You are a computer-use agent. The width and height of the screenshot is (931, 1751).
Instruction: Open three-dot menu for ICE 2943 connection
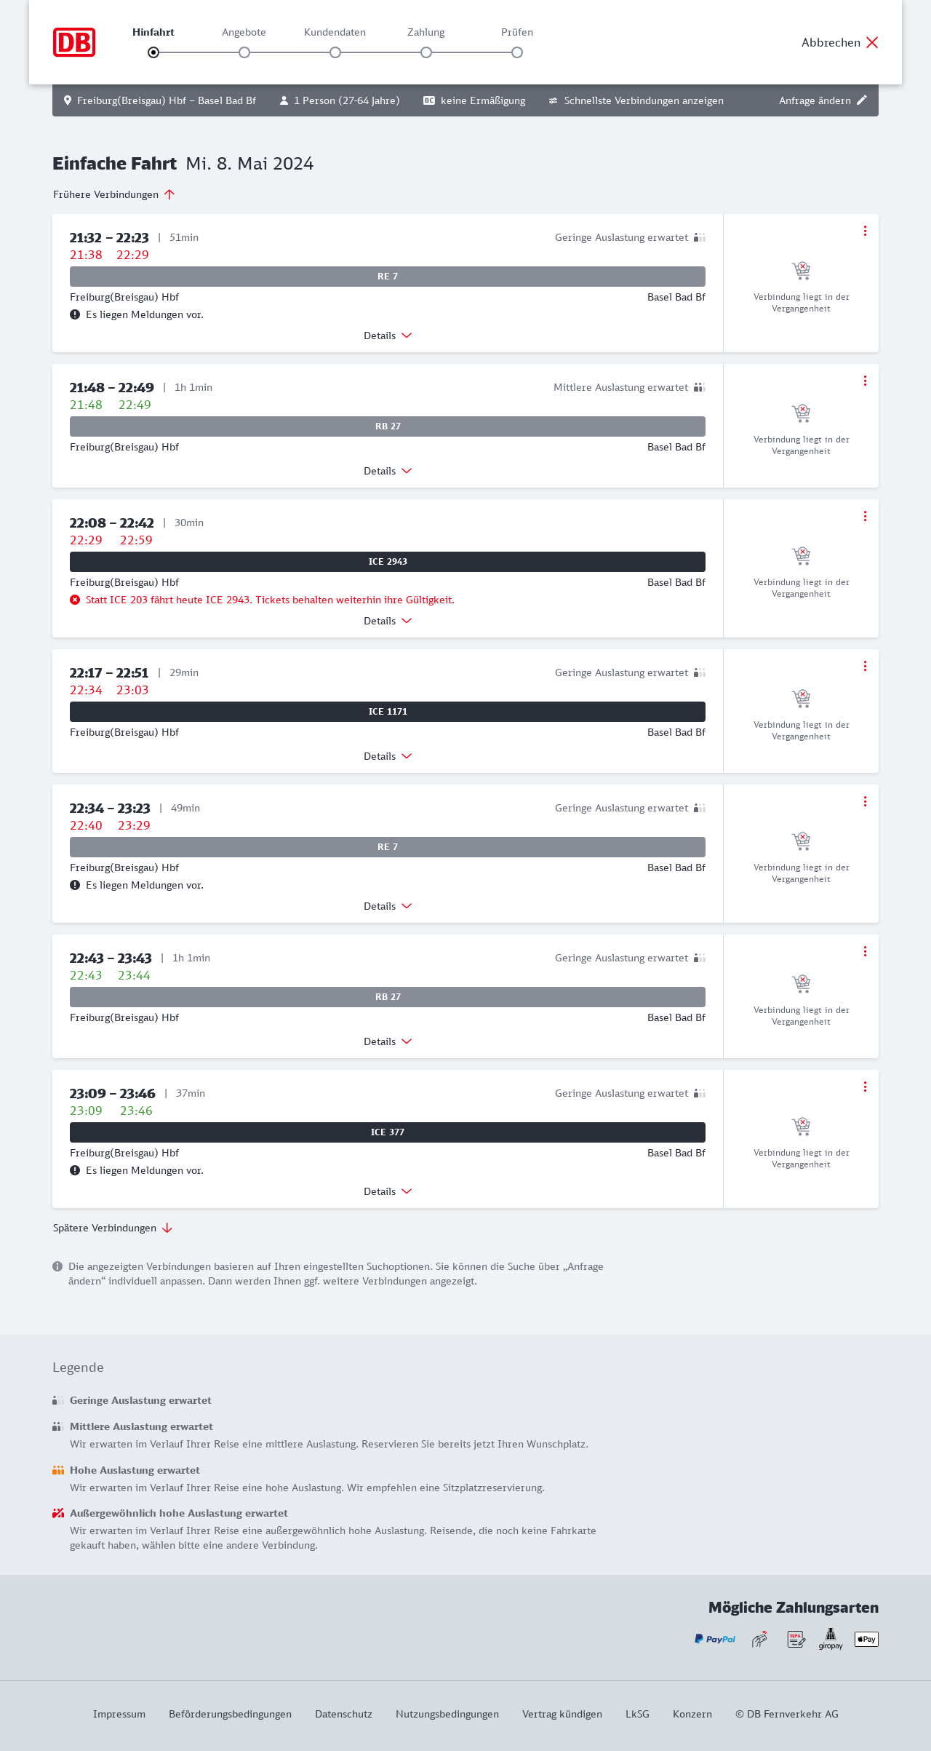pyautogui.click(x=865, y=516)
